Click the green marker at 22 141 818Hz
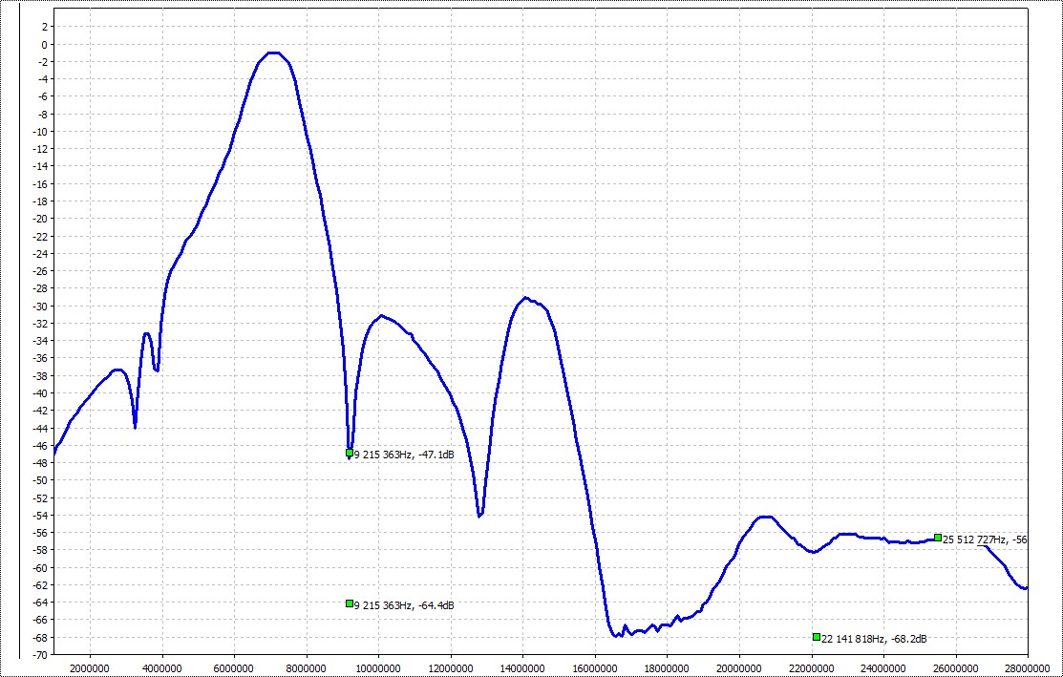The height and width of the screenshot is (677, 1063). [817, 637]
